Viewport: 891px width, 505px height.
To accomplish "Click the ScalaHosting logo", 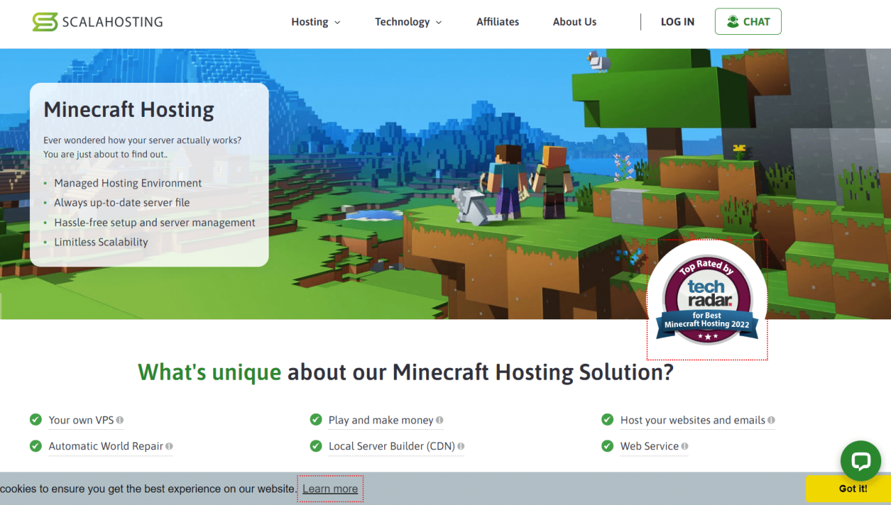I will [97, 22].
